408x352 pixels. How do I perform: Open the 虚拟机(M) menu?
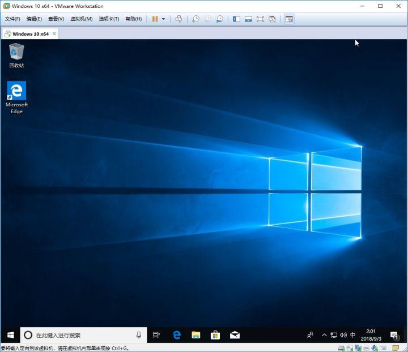point(82,19)
